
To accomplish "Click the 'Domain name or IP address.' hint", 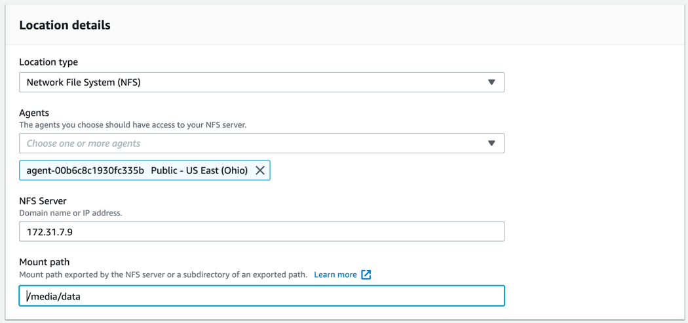I will pyautogui.click(x=71, y=214).
